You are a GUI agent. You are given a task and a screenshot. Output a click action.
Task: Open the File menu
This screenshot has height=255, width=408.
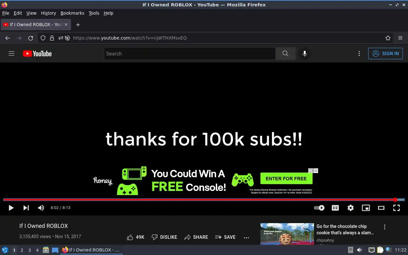point(6,13)
